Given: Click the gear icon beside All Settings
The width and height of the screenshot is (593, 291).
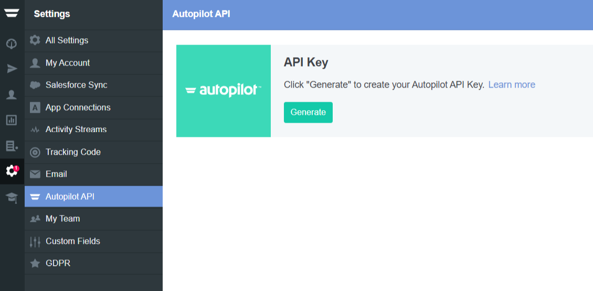Looking at the screenshot, I should [x=35, y=40].
